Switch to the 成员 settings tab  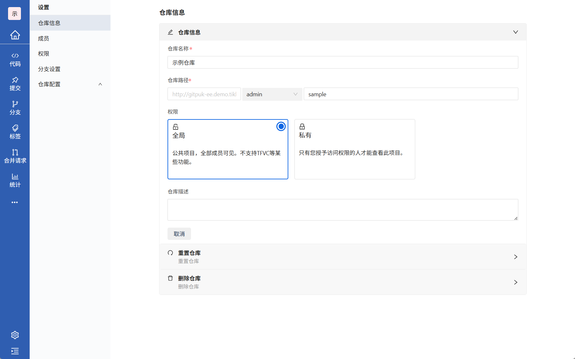(x=43, y=38)
